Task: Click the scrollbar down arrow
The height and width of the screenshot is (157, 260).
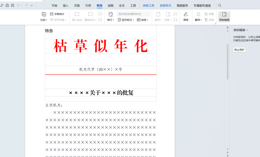Action: 228,149
